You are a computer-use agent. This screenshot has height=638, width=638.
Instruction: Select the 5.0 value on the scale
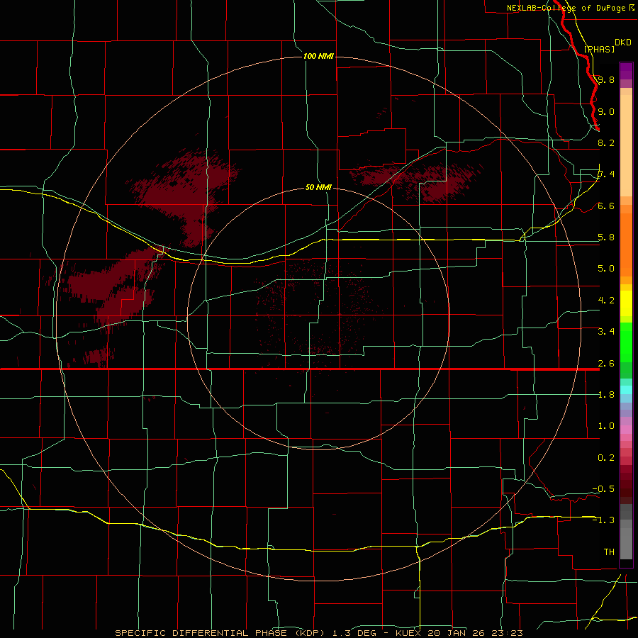point(606,269)
